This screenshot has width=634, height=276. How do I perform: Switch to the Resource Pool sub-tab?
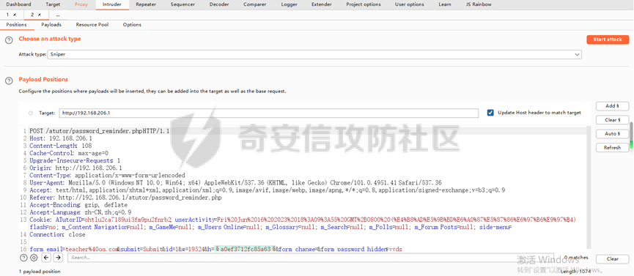click(92, 25)
